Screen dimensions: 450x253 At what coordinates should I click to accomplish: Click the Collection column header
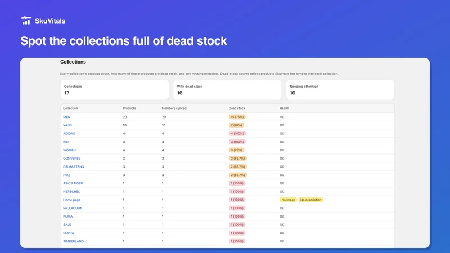(x=70, y=109)
